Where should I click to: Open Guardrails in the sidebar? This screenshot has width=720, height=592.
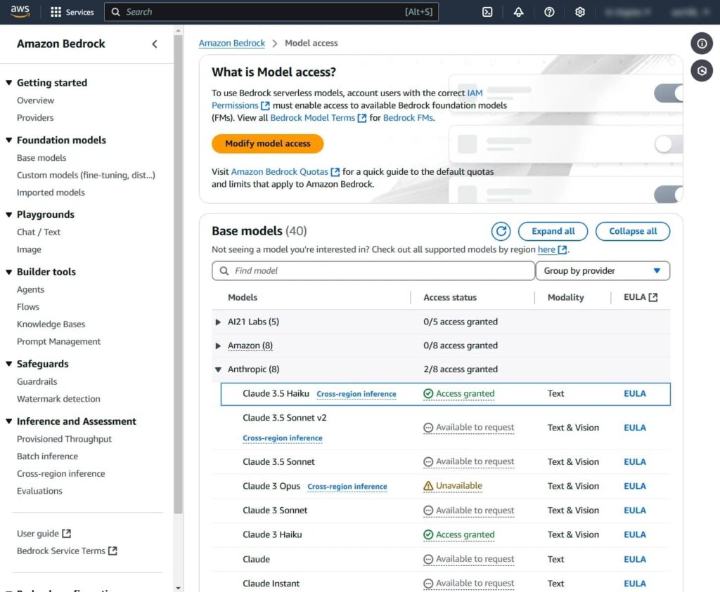37,381
